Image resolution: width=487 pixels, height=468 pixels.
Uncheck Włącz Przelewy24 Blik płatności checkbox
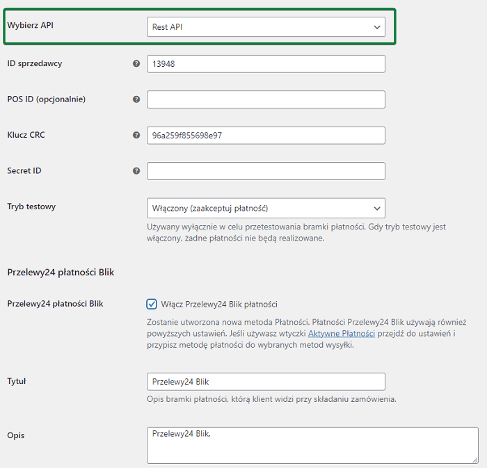click(152, 304)
